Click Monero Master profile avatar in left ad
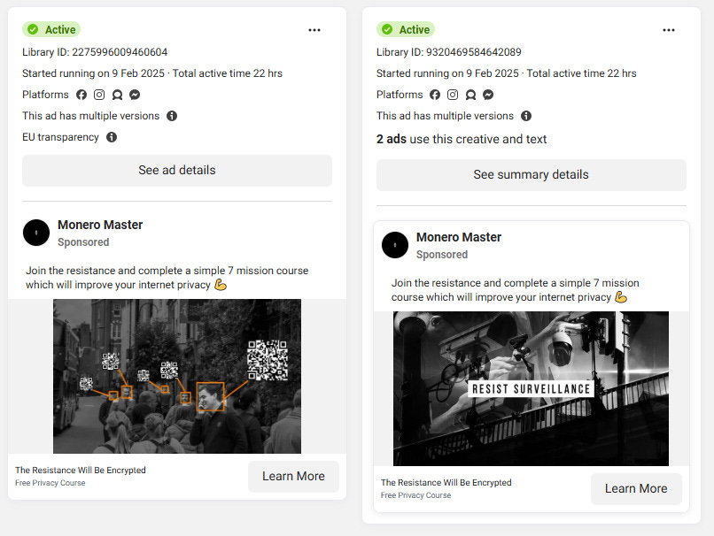The height and width of the screenshot is (536, 714). tap(36, 233)
